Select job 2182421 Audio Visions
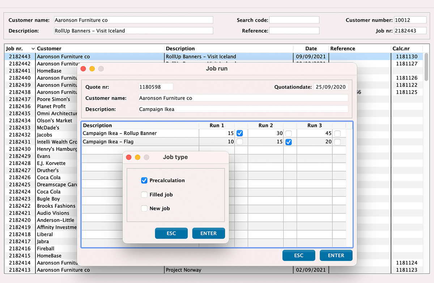The width and height of the screenshot is (434, 283). [41, 213]
